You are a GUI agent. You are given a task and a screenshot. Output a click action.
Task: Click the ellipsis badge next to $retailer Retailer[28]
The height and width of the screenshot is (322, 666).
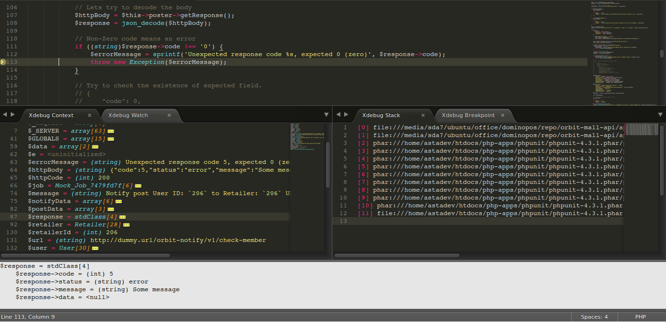(x=126, y=224)
